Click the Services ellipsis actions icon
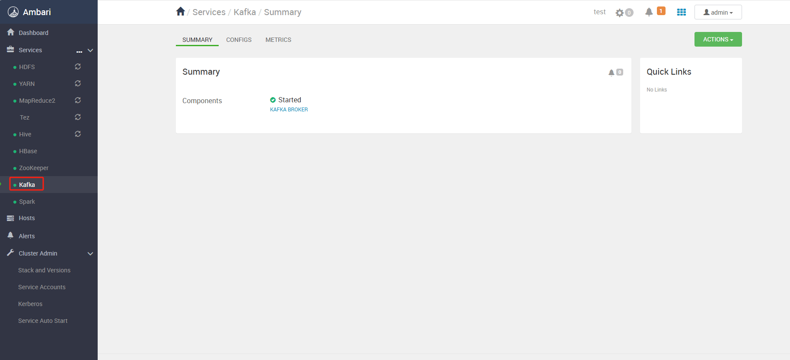 [79, 51]
